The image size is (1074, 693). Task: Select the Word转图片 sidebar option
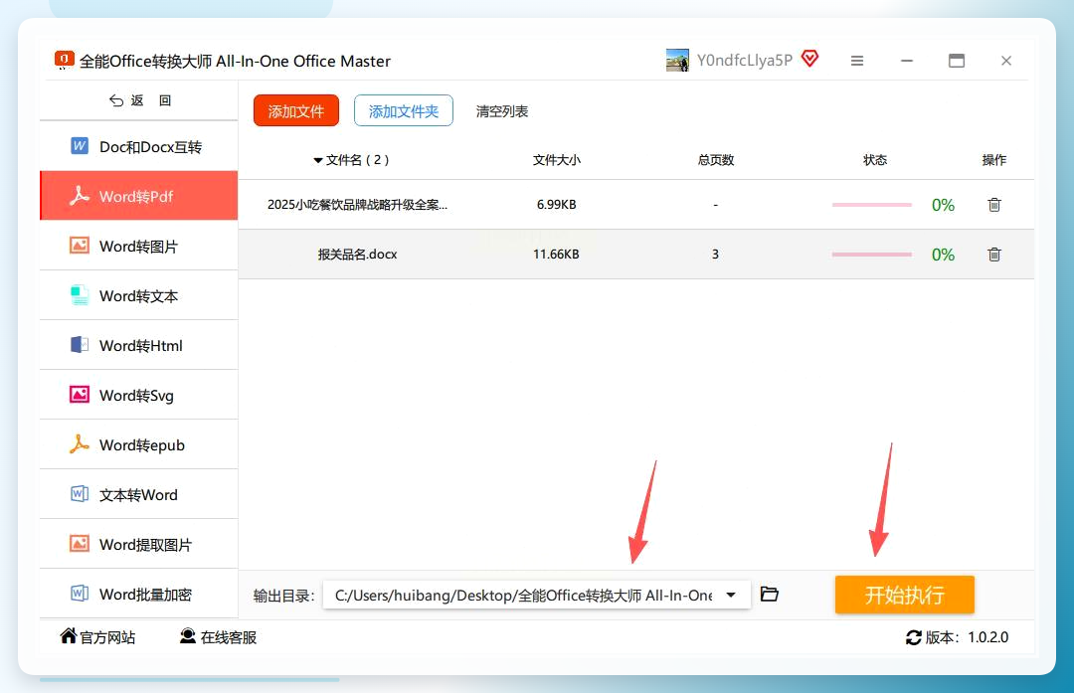point(139,246)
